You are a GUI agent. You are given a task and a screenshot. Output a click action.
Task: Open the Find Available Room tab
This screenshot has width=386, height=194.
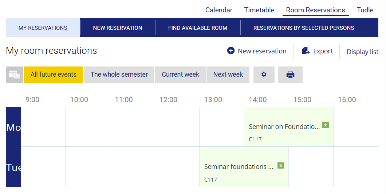point(198,28)
